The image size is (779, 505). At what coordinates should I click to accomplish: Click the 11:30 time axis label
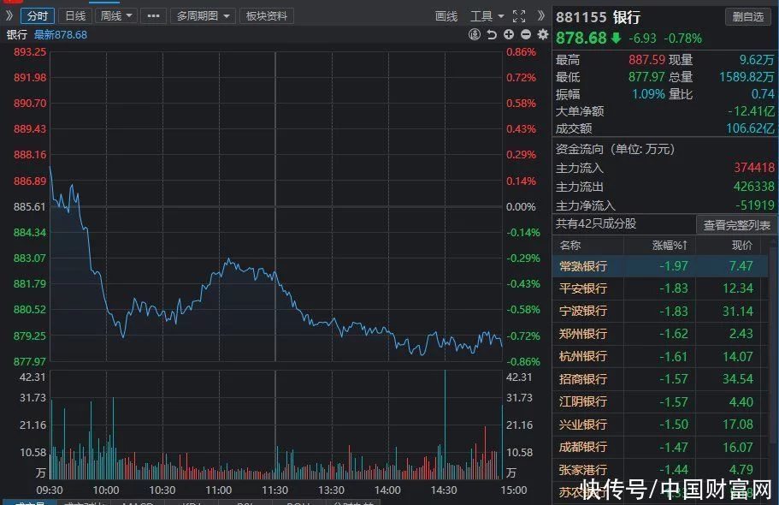[x=274, y=490]
